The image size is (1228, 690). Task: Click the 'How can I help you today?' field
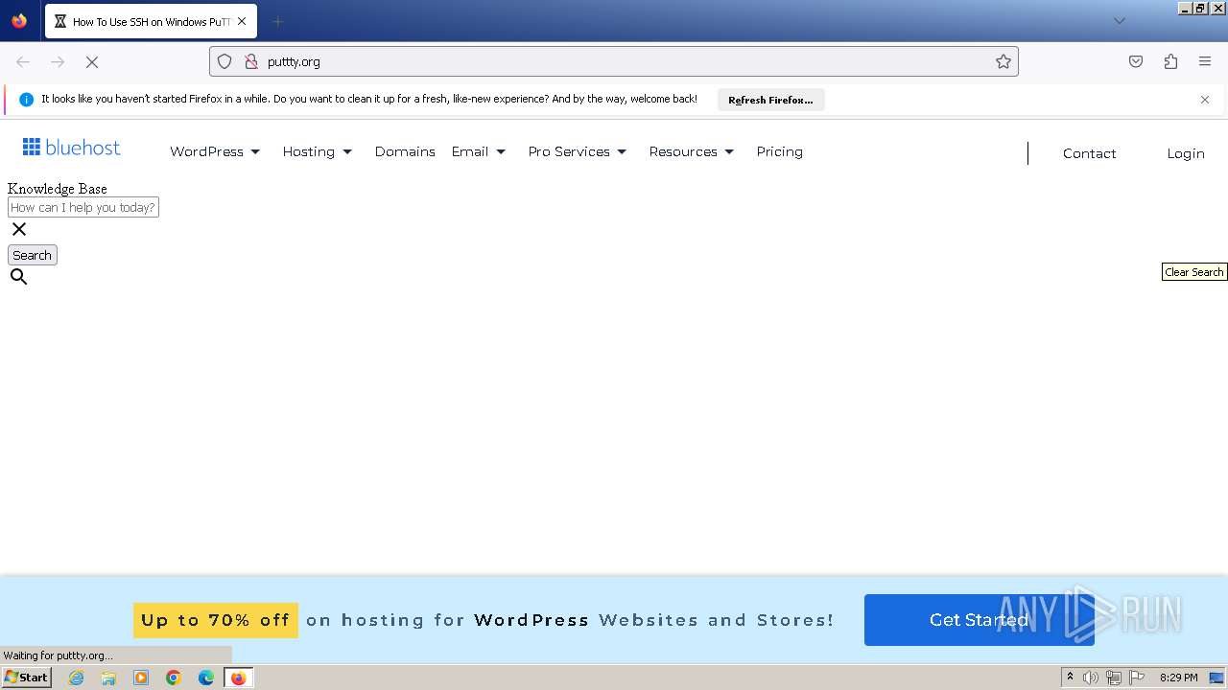coord(83,207)
